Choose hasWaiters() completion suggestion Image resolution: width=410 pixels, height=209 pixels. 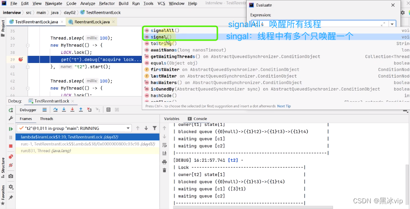277,83
